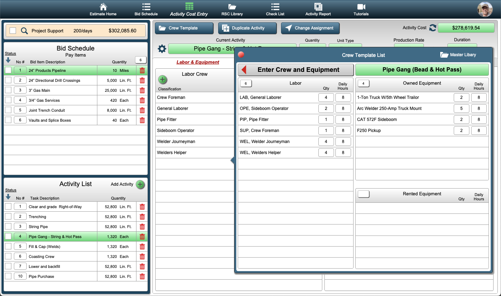This screenshot has height=296, width=501.
Task: Delete the Vaults and Splice Boxes item
Action: tap(142, 120)
